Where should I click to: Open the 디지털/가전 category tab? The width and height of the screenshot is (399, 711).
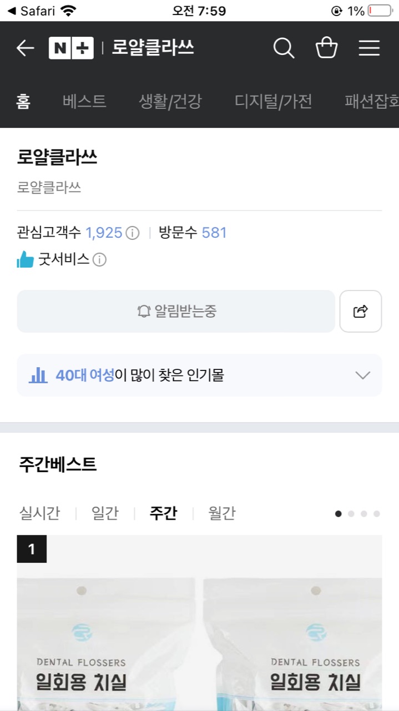273,102
